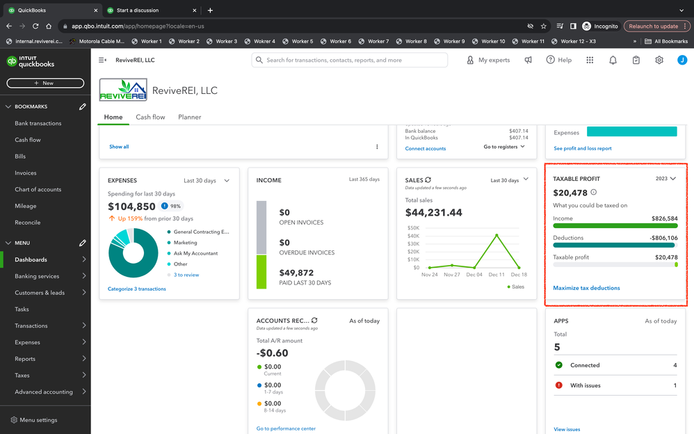Open the Menu settings gear
Image resolution: width=694 pixels, height=434 pixels.
tap(14, 420)
